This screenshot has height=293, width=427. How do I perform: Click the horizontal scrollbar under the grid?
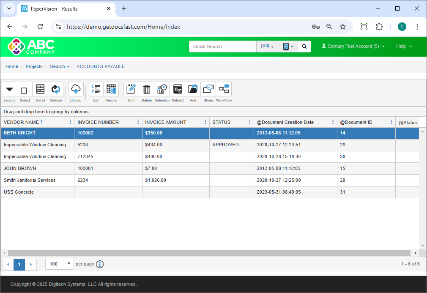point(209,253)
